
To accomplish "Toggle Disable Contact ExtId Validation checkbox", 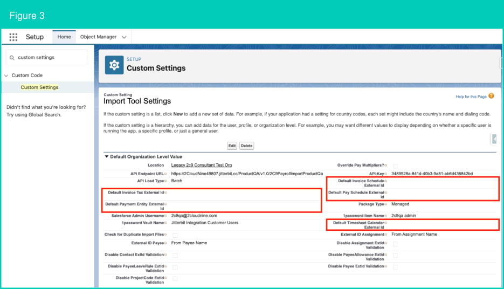I will (x=175, y=256).
